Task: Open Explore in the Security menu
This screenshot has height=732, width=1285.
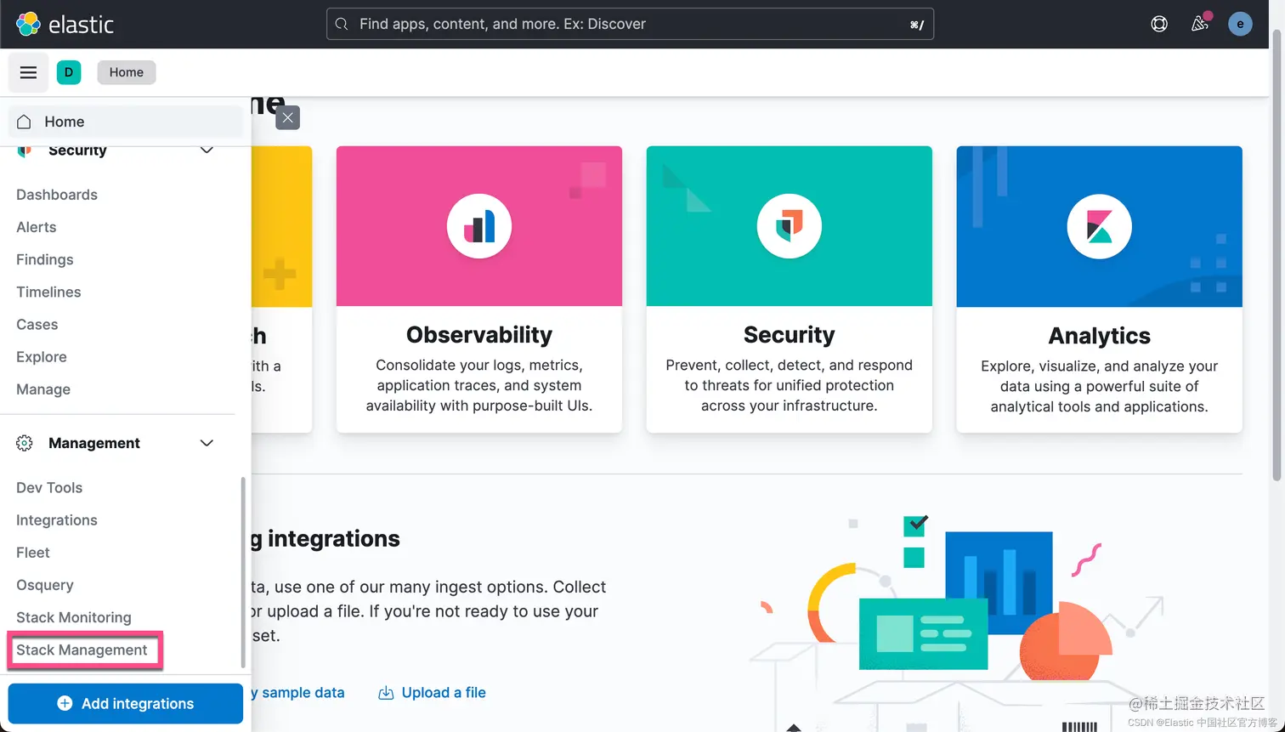Action: click(42, 357)
